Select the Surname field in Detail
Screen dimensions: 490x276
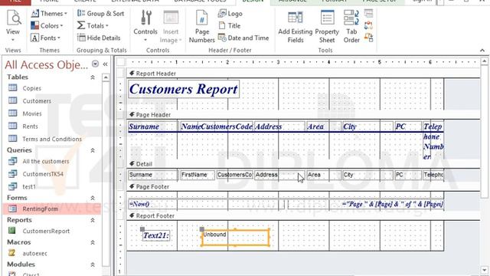152,175
